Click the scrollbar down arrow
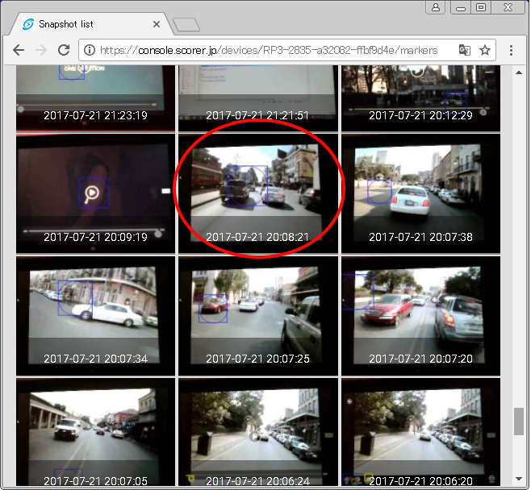Viewport: 531px width, 490px height. pyautogui.click(x=518, y=479)
